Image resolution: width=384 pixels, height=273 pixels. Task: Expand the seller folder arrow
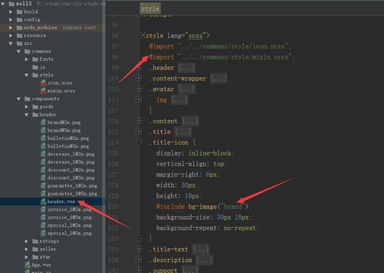26,249
